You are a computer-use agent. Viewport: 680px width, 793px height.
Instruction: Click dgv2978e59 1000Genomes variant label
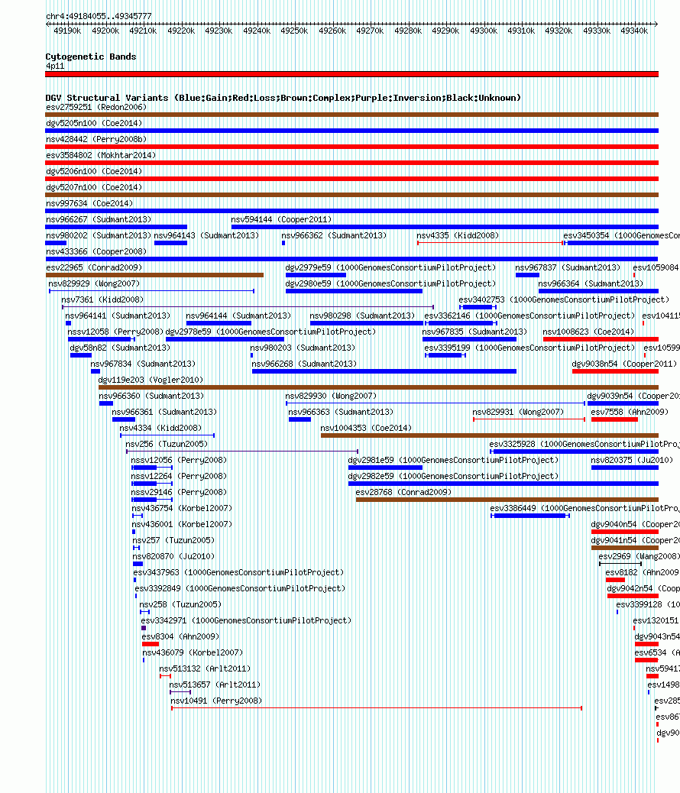tap(270, 332)
